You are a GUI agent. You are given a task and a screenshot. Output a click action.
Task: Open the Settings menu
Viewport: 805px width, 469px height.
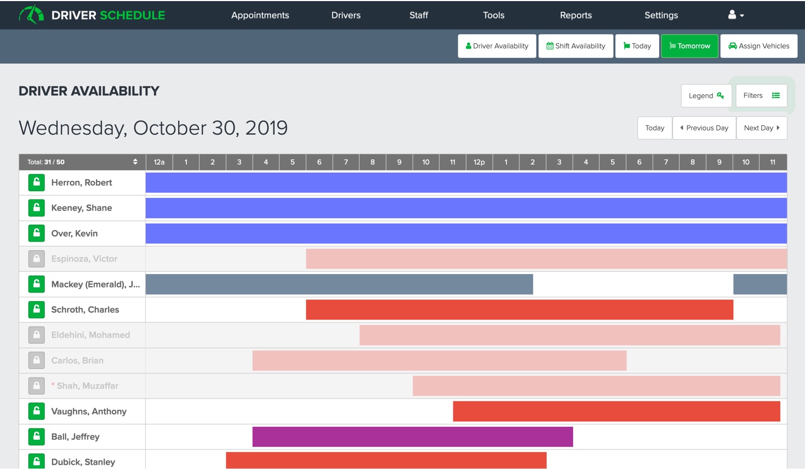point(661,15)
